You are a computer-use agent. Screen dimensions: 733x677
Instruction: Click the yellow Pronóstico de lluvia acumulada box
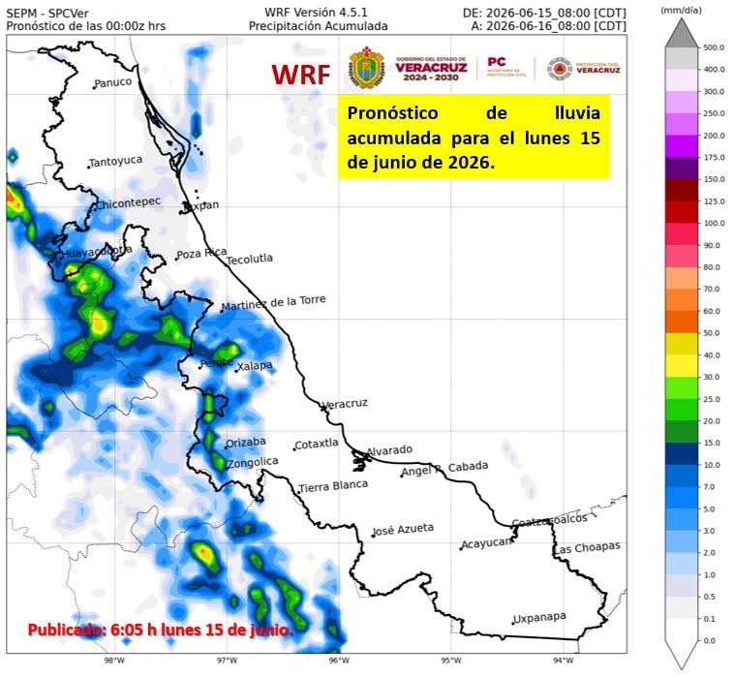point(473,138)
